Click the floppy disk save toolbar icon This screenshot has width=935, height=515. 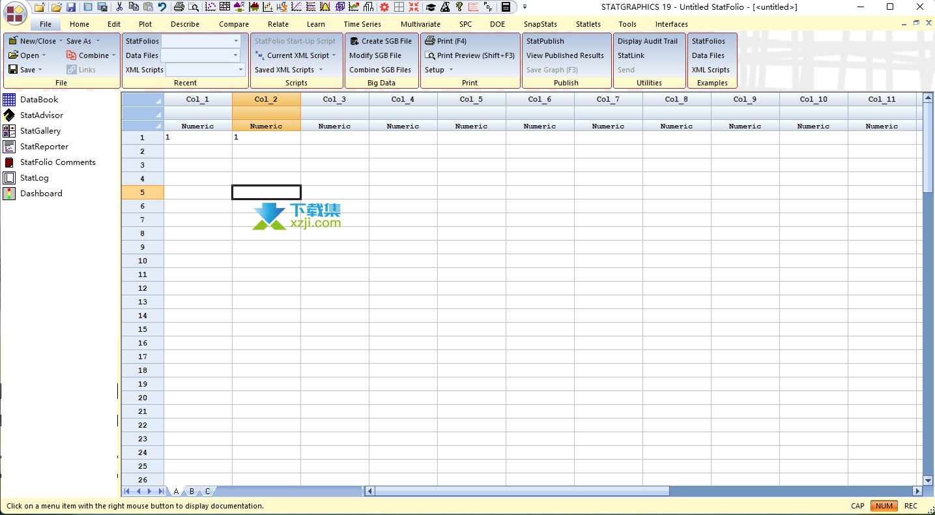click(71, 7)
